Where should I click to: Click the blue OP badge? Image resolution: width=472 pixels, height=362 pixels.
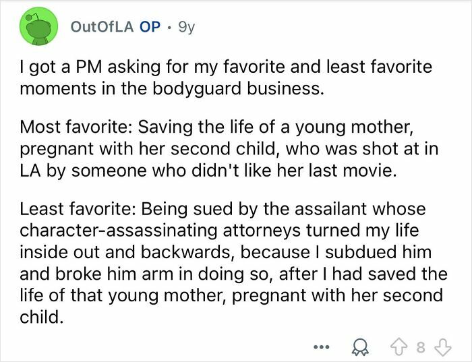click(x=150, y=27)
